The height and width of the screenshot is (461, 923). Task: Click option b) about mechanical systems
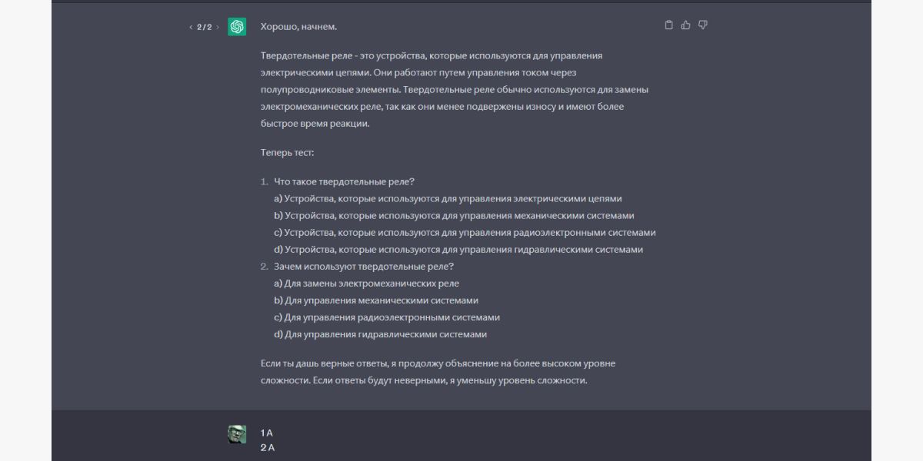[376, 300]
